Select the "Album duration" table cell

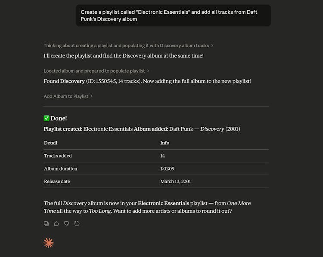point(60,168)
